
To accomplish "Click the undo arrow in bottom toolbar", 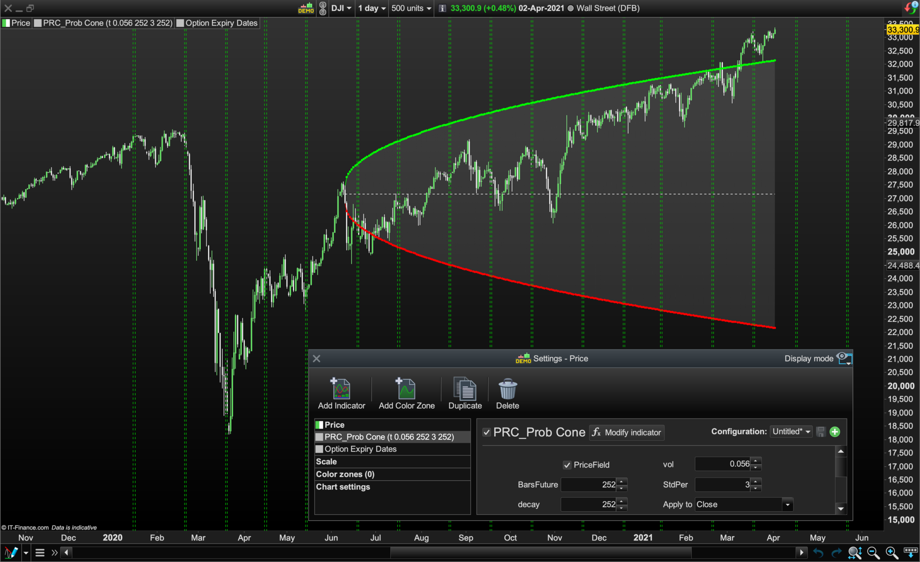I will pos(818,553).
